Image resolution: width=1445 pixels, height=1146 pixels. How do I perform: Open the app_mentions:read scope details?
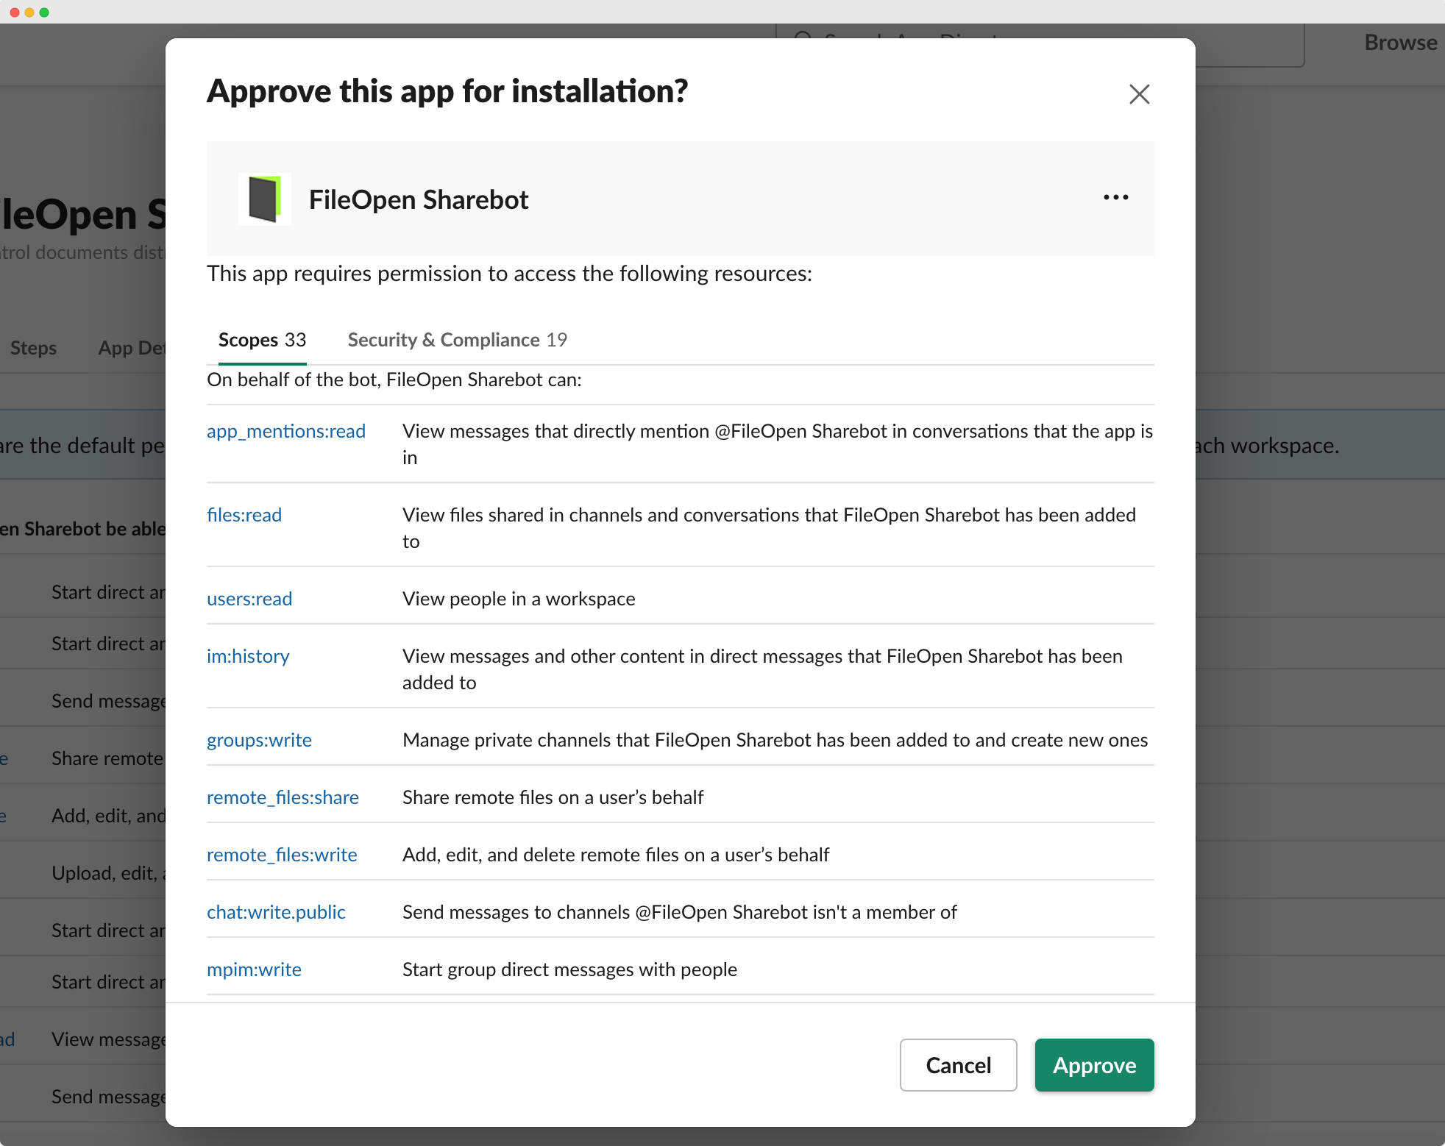(286, 430)
